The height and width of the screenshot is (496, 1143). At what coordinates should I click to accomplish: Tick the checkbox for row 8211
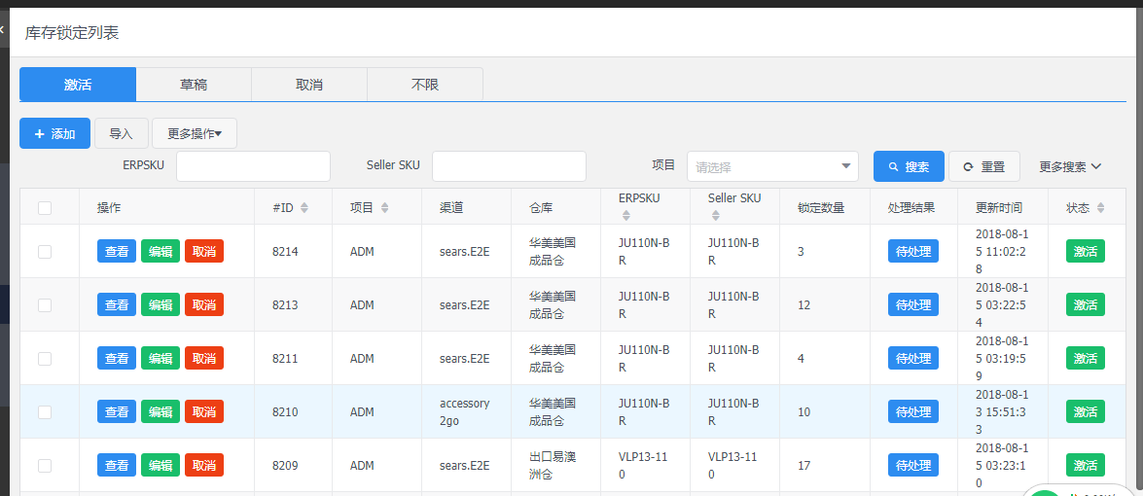(45, 358)
